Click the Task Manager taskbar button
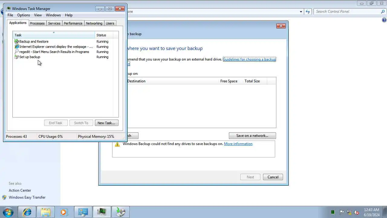387x218 pixels. pos(102,212)
